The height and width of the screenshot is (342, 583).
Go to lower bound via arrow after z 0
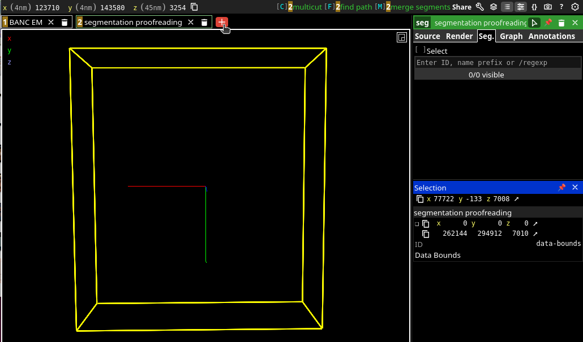(535, 223)
